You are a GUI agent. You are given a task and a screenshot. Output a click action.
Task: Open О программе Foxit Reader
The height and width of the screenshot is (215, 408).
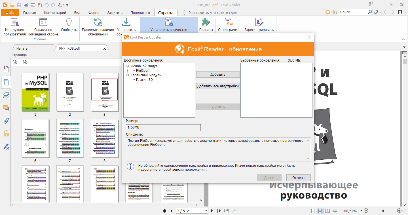point(229,25)
